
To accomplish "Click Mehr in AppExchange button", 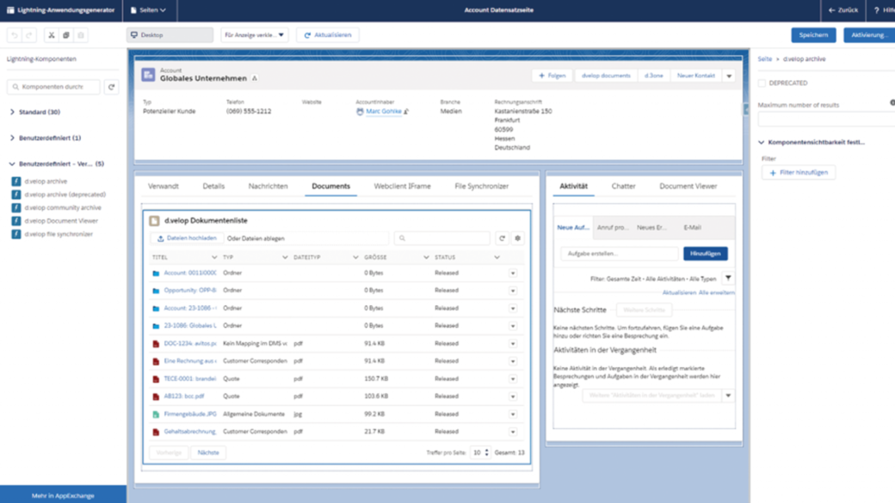I will click(x=64, y=495).
